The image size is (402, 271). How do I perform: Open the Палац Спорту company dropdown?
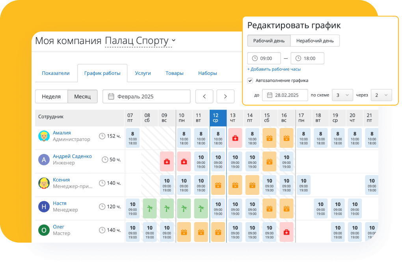[x=173, y=41]
